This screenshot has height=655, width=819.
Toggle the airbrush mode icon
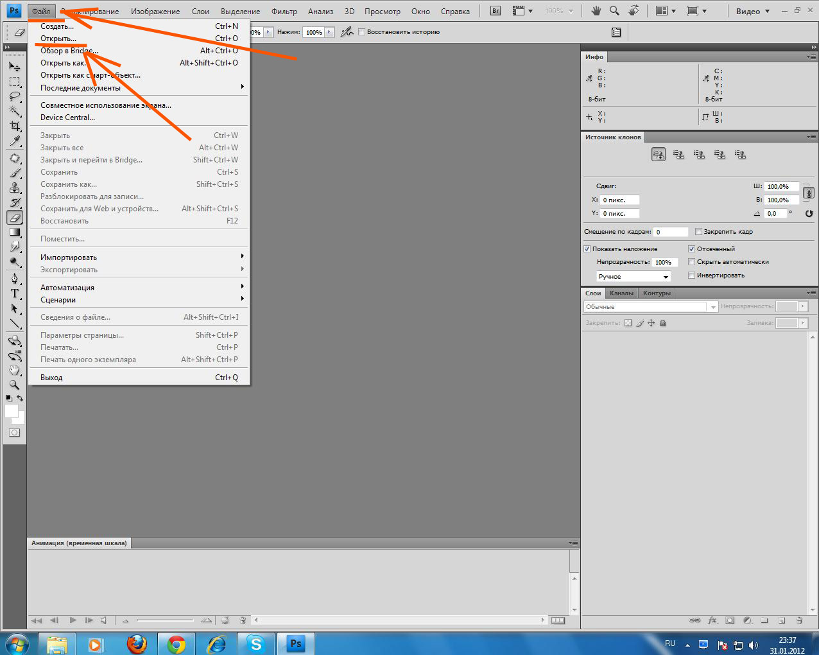click(347, 32)
